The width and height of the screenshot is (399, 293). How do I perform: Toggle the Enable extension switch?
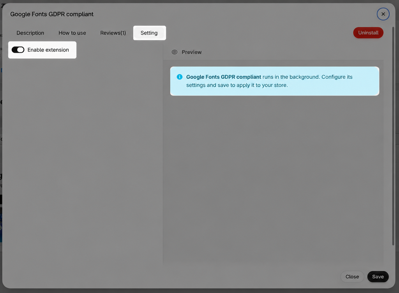coord(18,50)
